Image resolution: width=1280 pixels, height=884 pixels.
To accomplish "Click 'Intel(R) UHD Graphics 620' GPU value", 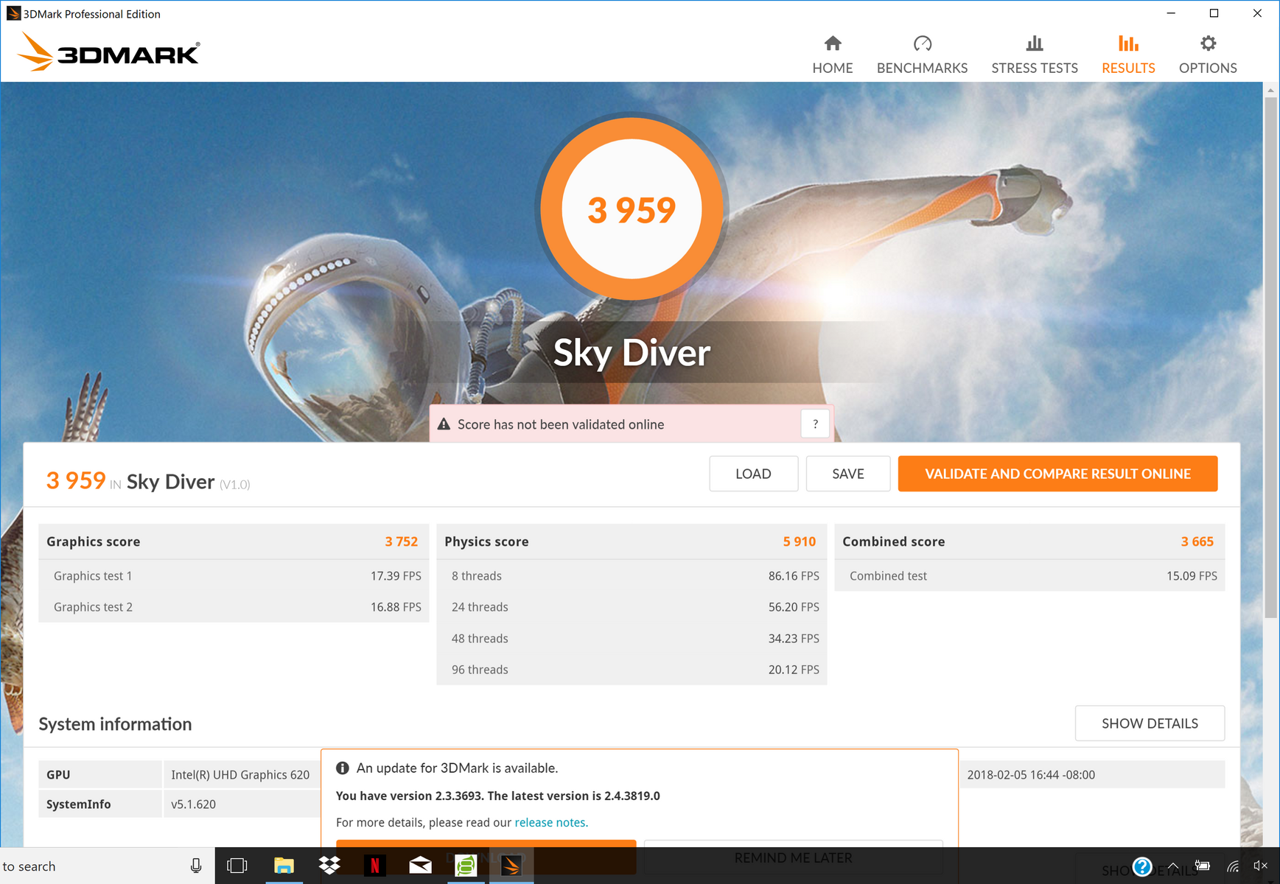I will coord(240,775).
